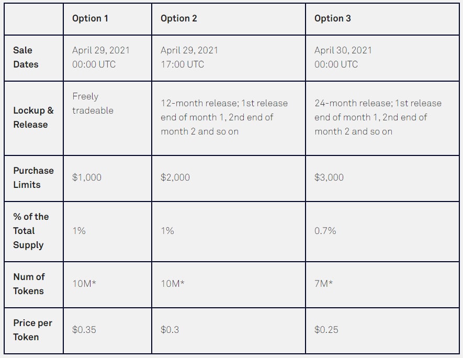The width and height of the screenshot is (463, 358).
Task: Select the Price per Token row label
Action: 32,330
